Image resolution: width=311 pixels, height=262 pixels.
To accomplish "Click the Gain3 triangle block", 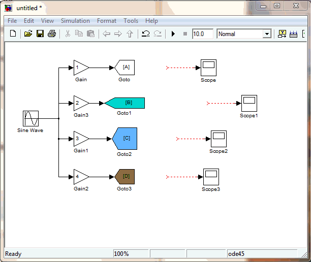I will pos(80,103).
